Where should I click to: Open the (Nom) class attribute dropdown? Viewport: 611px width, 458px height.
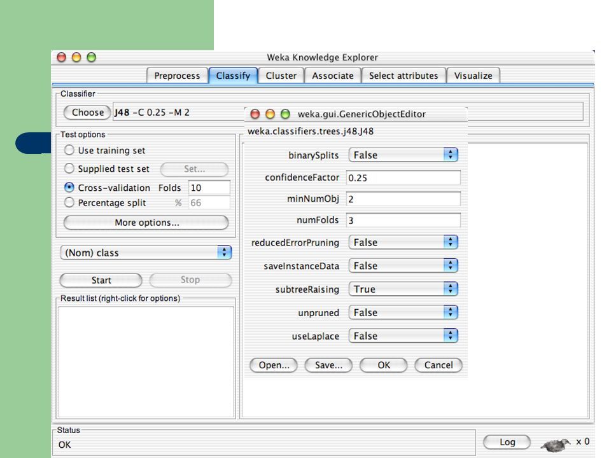click(146, 253)
